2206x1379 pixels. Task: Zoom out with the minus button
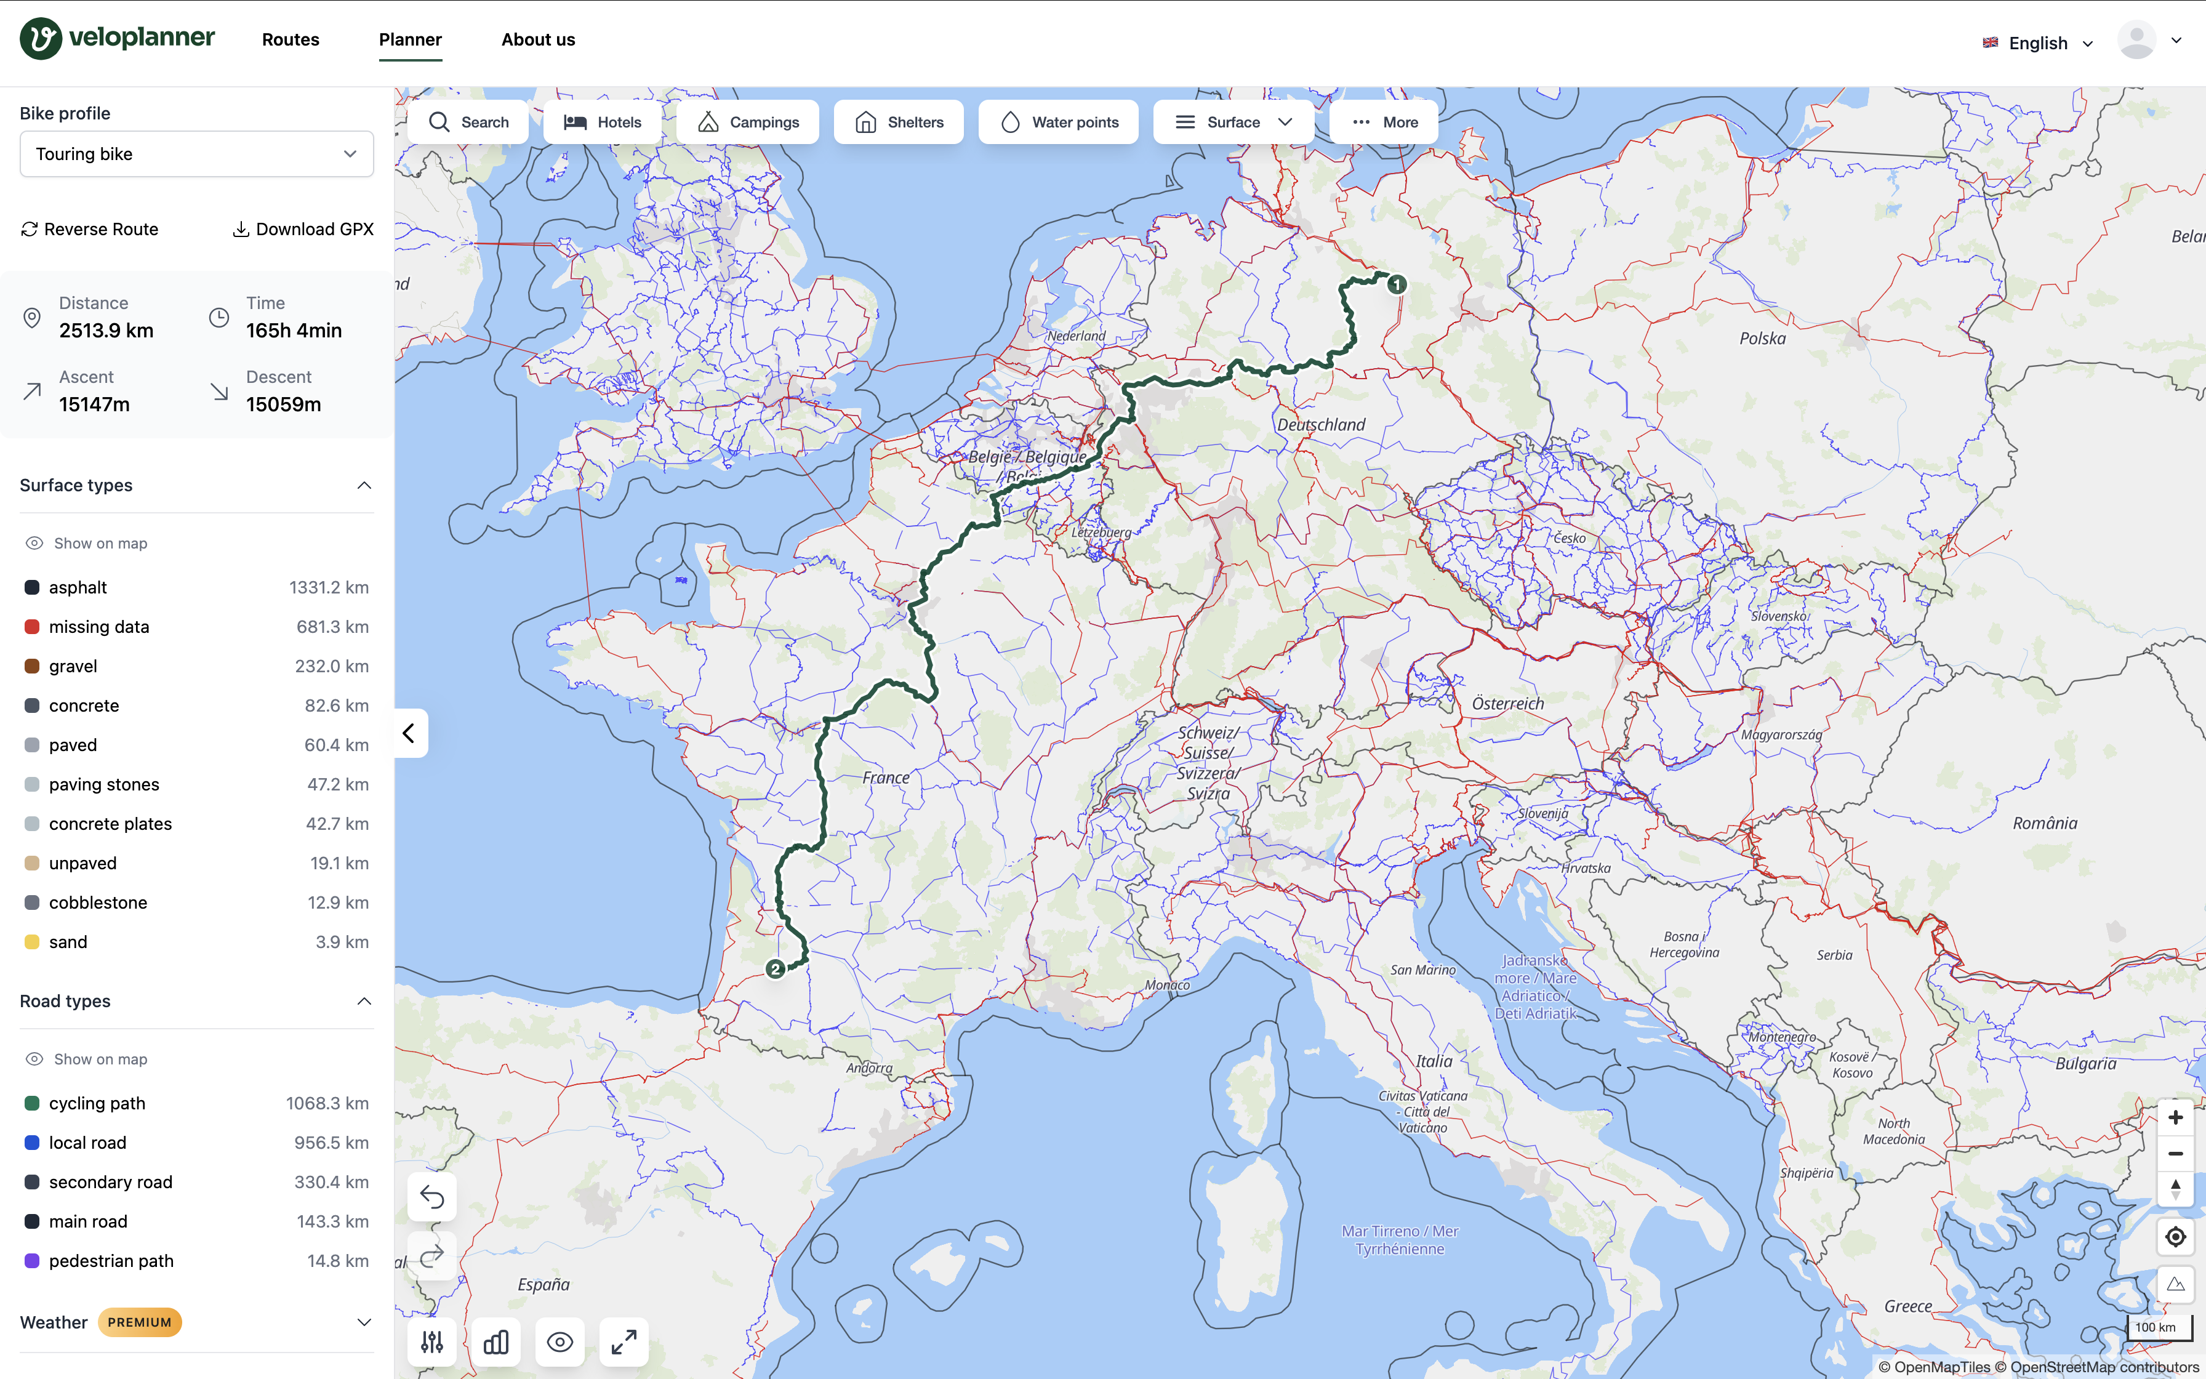2176,1154
